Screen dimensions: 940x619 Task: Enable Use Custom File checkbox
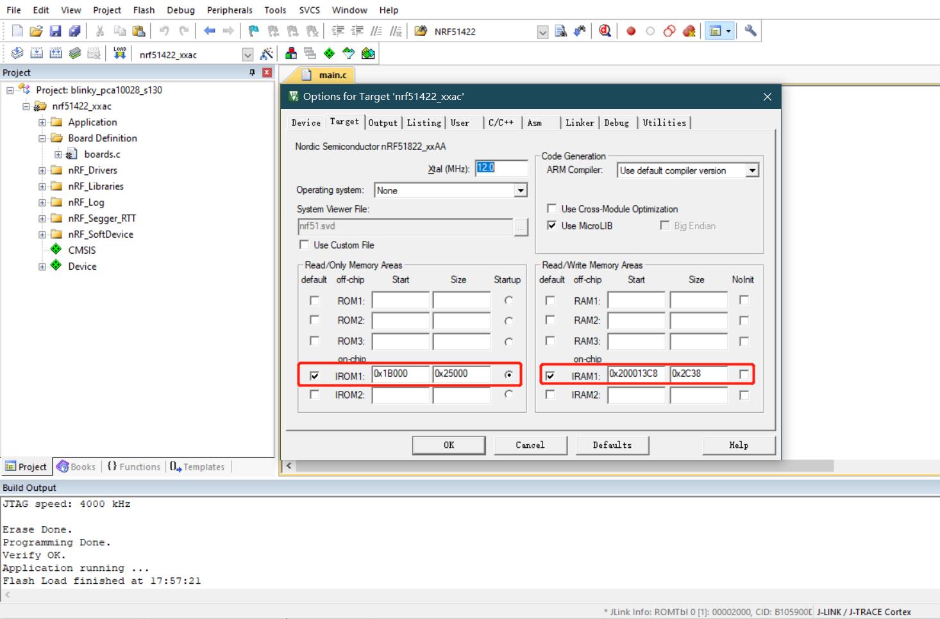point(304,245)
